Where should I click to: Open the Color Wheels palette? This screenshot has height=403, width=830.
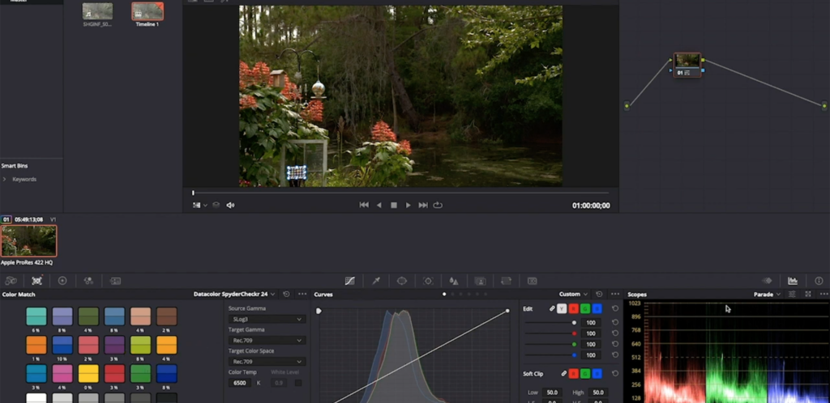point(62,281)
